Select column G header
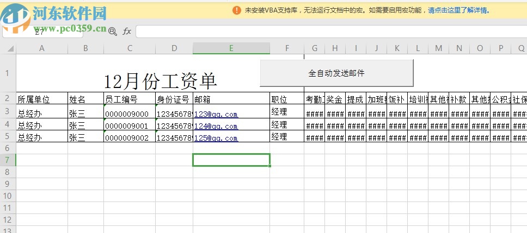 (x=315, y=48)
